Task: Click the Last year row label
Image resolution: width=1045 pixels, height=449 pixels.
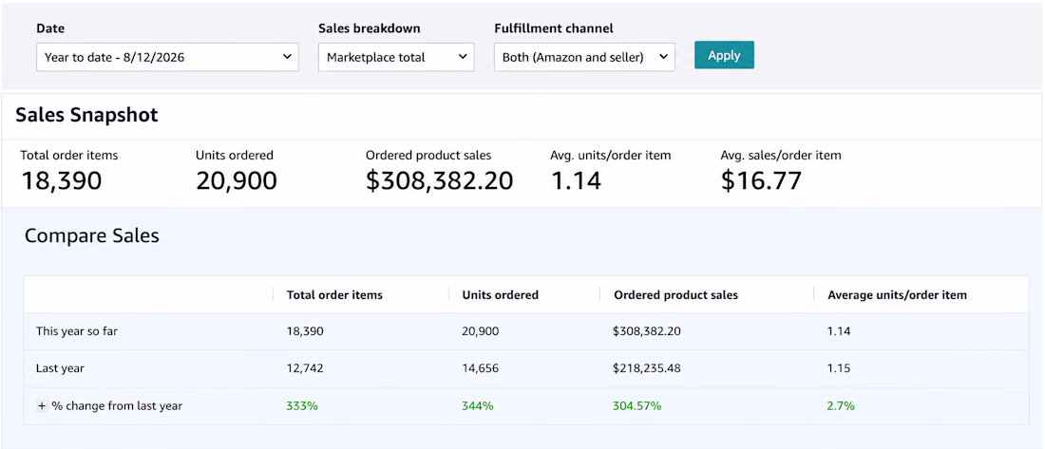Action: click(x=60, y=367)
